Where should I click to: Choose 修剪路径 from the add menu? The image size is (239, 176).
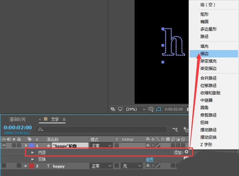[214, 115]
